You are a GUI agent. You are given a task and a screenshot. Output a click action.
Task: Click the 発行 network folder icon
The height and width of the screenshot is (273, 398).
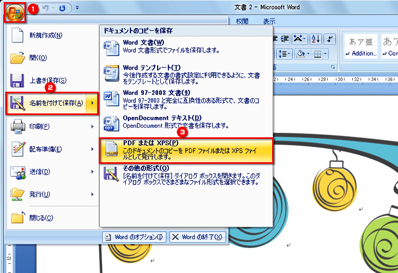[18, 195]
